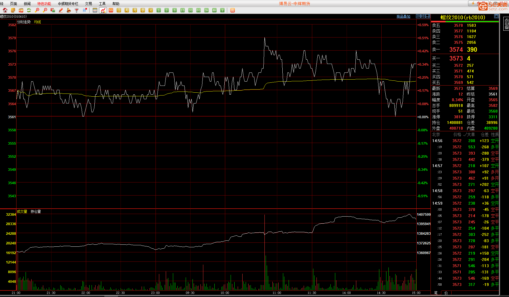Select the intraday trend chart icon
Viewport: 509px width, 297px height.
pyautogui.click(x=103, y=10)
